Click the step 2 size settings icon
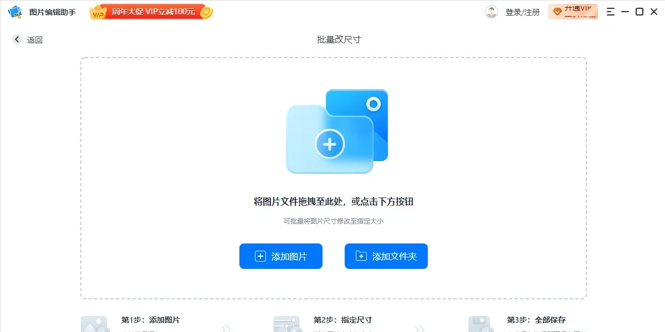 point(288,324)
